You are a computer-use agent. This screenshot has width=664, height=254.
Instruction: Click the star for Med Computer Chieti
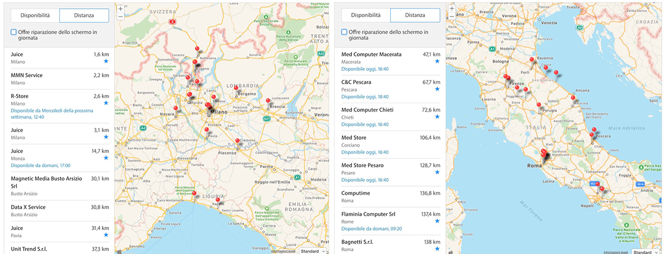pyautogui.click(x=437, y=117)
